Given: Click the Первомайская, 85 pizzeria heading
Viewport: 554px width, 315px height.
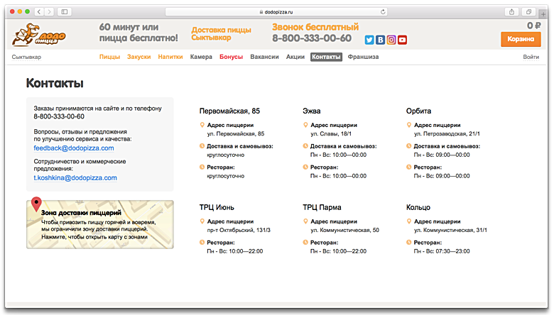Looking at the screenshot, I should pyautogui.click(x=229, y=111).
